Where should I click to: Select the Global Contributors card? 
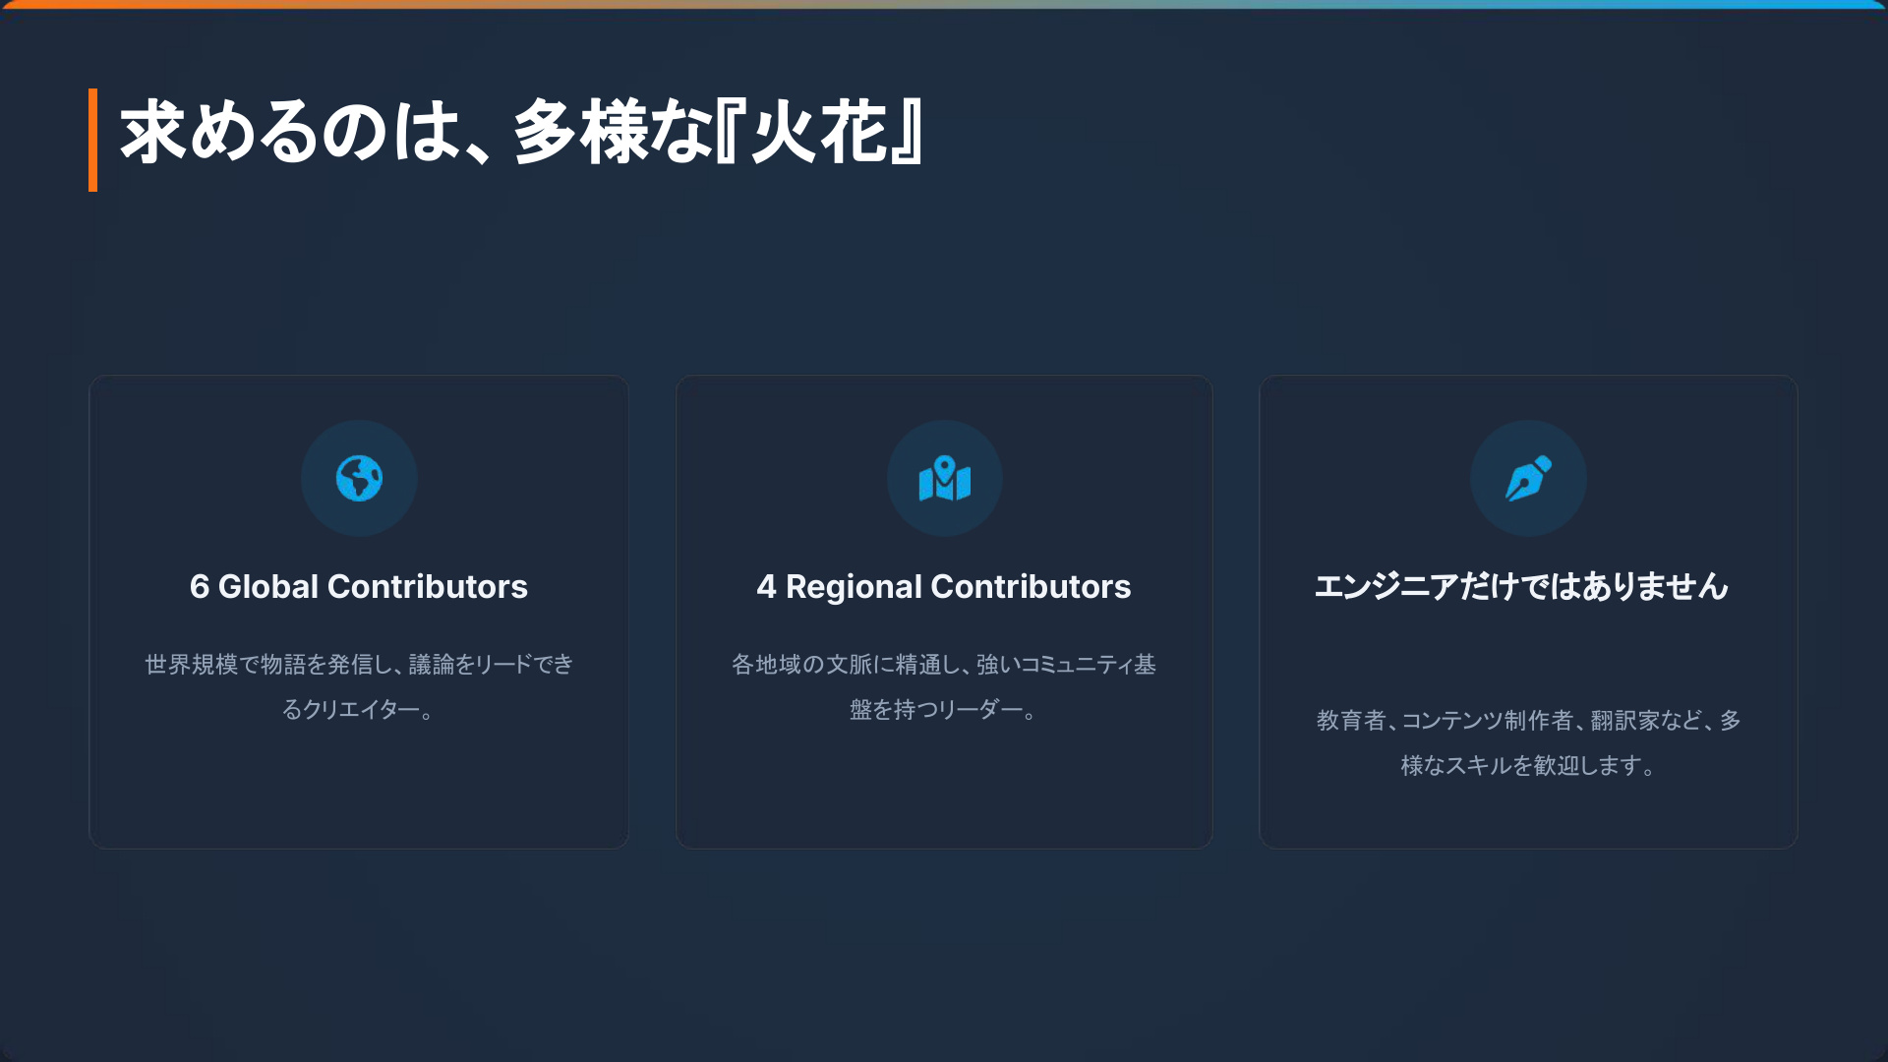(359, 796)
